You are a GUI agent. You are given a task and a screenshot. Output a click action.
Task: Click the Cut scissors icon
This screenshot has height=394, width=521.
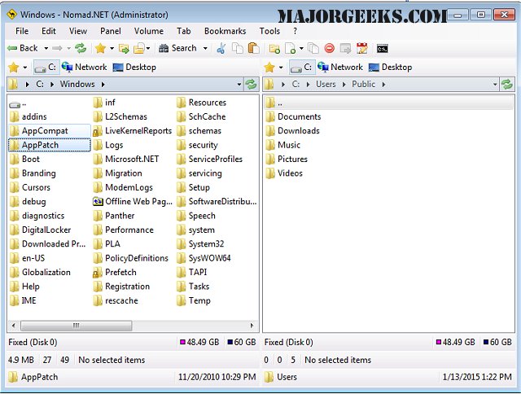221,49
